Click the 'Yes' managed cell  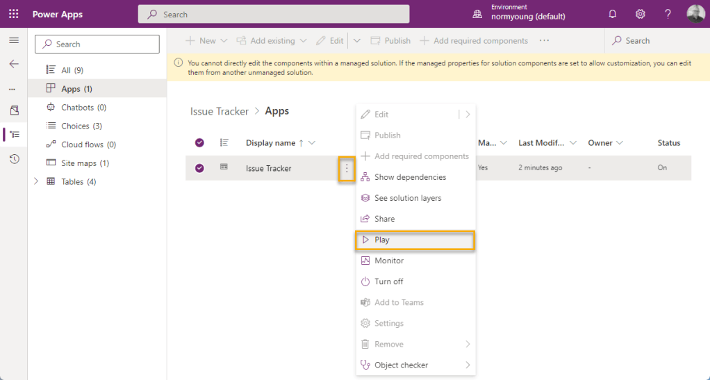(x=483, y=167)
